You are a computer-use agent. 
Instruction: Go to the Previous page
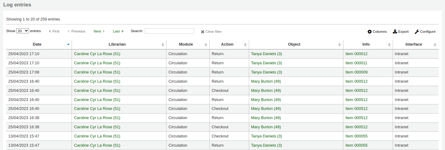click(77, 31)
